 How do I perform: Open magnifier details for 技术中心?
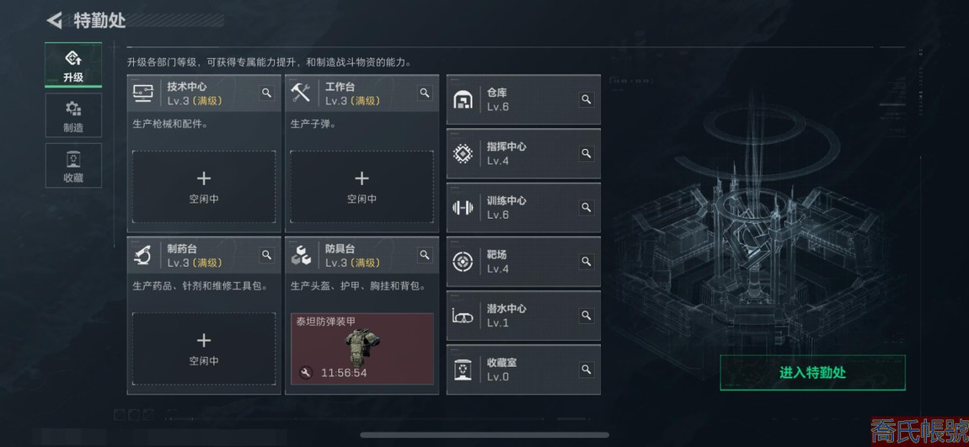[x=266, y=93]
